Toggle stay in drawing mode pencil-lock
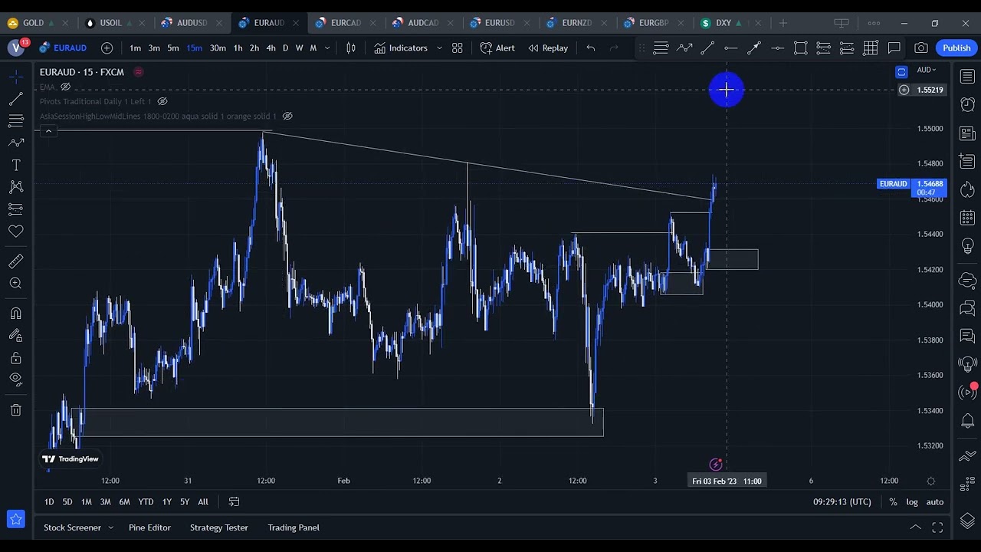This screenshot has height=552, width=981. point(15,335)
